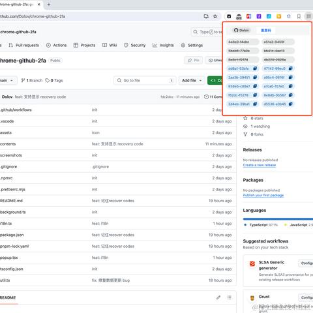Open the Actions tab
Image resolution: width=313 pixels, height=313 pixels.
click(57, 45)
